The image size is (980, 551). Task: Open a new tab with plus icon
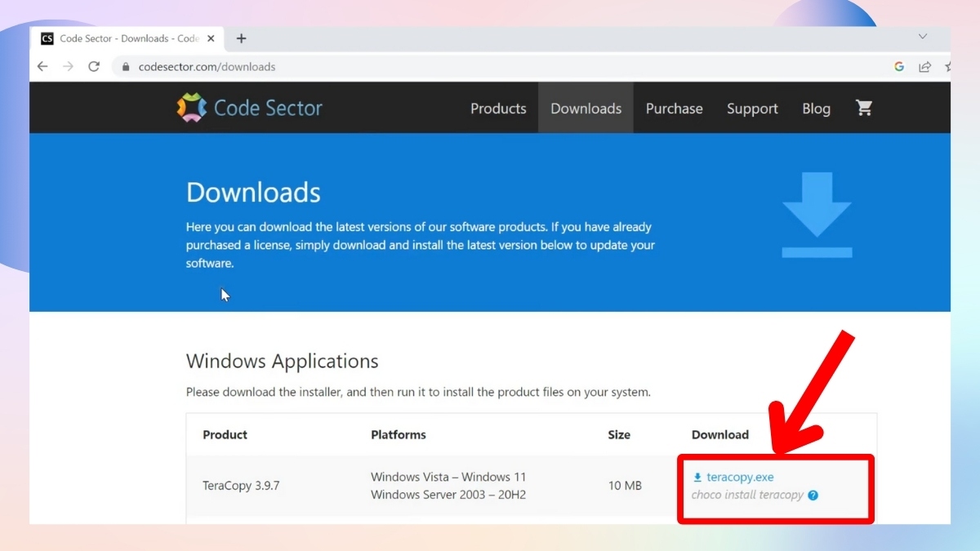coord(241,38)
